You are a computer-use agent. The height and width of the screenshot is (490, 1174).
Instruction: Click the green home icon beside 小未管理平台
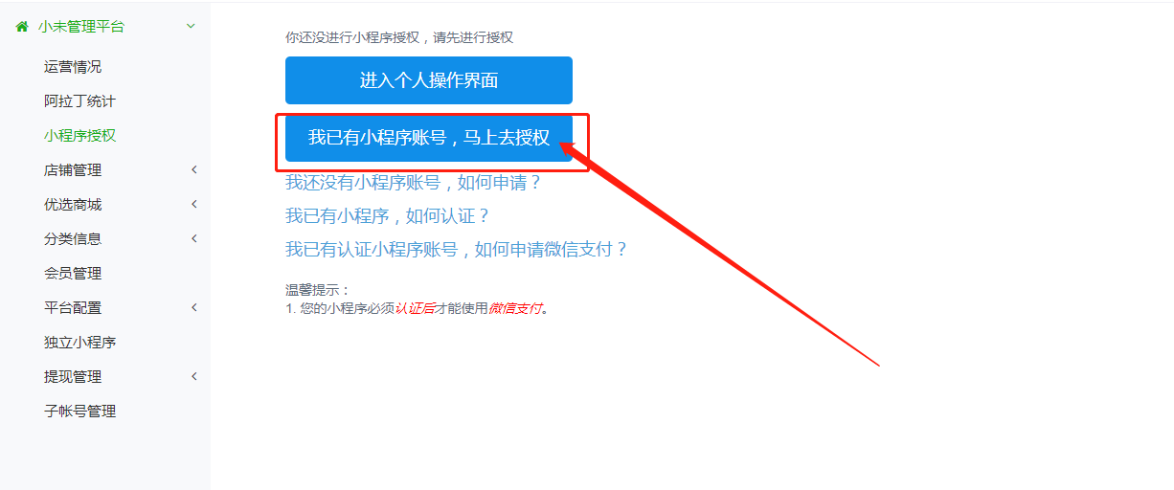click(21, 27)
